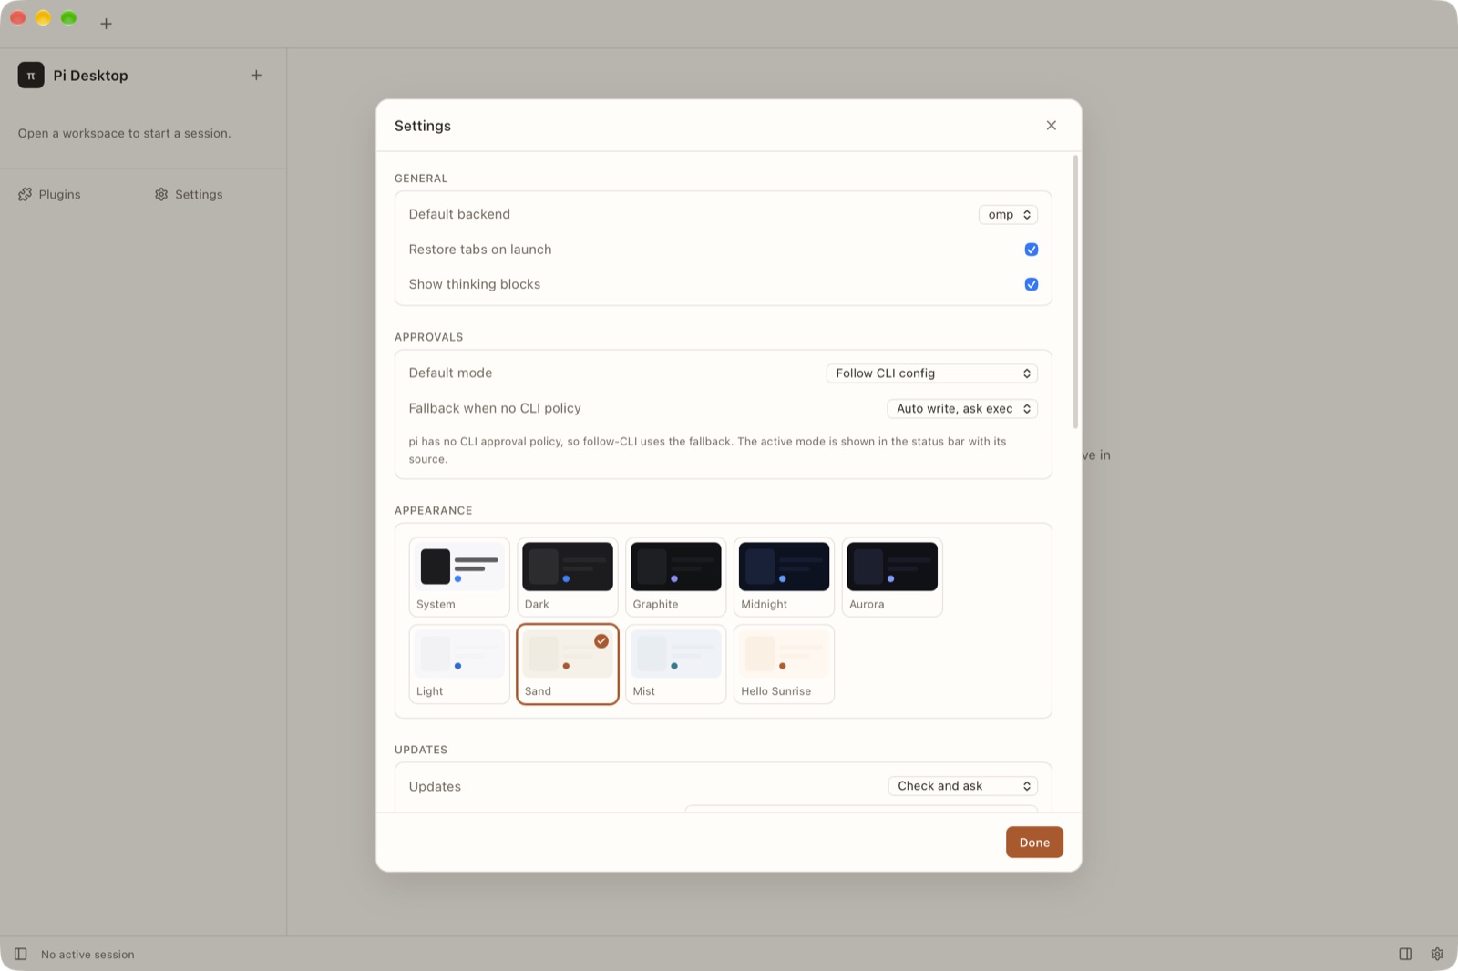Apply the Hello Sunrise theme
The width and height of the screenshot is (1458, 971).
pyautogui.click(x=784, y=664)
